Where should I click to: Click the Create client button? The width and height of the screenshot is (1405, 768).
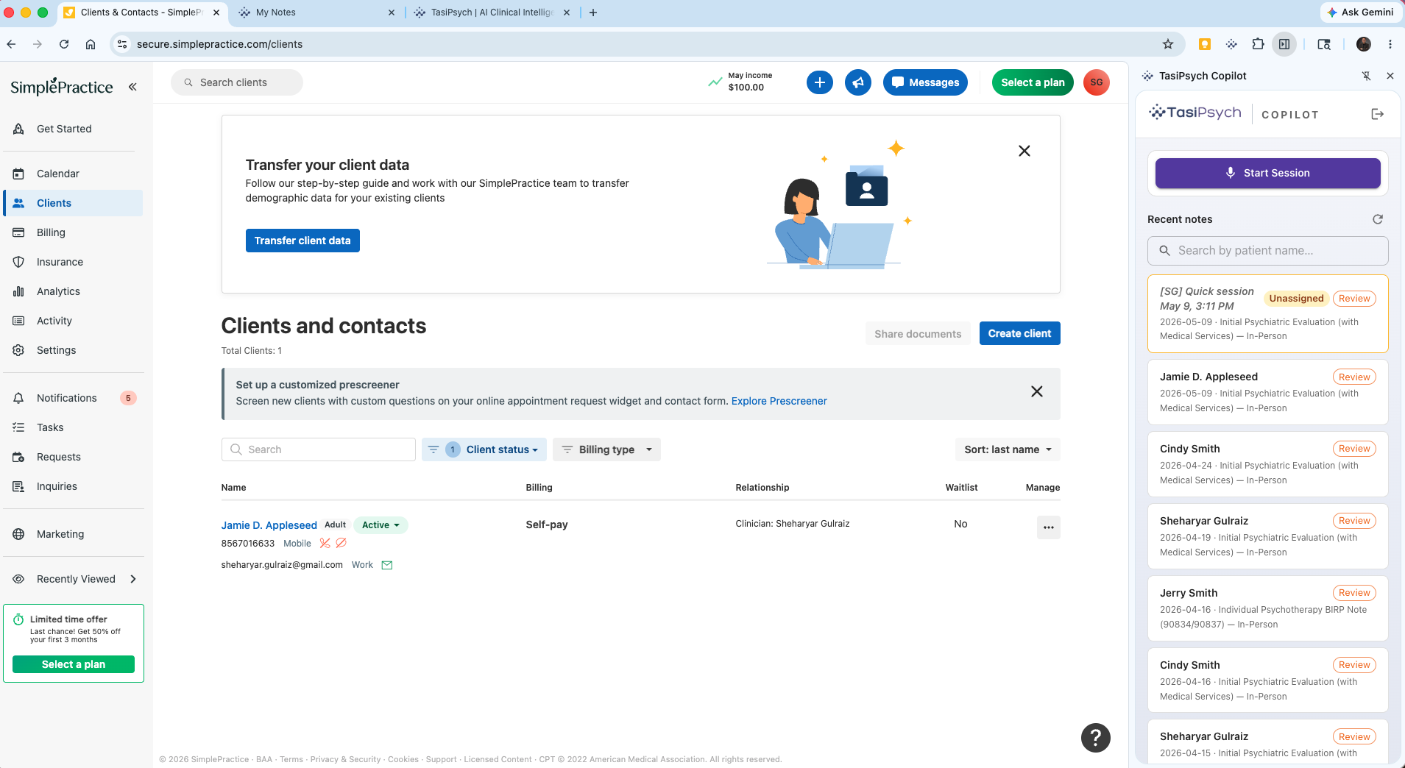[x=1020, y=333]
